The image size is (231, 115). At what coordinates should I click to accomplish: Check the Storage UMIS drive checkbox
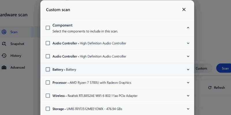pyautogui.click(x=48, y=109)
